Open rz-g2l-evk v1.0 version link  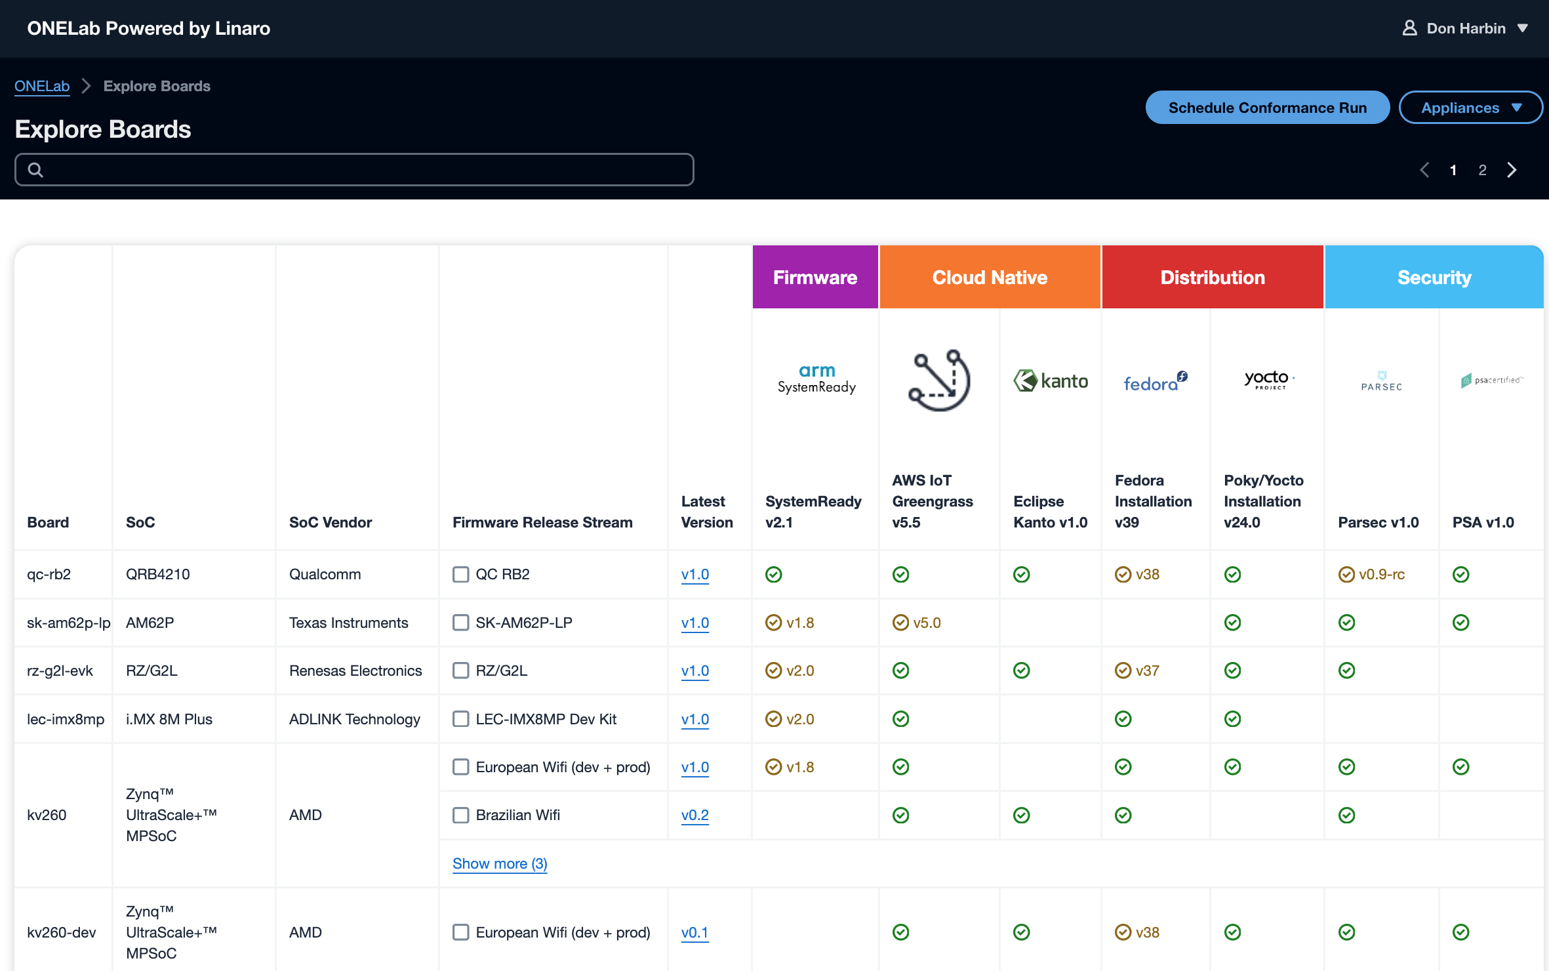pyautogui.click(x=695, y=671)
